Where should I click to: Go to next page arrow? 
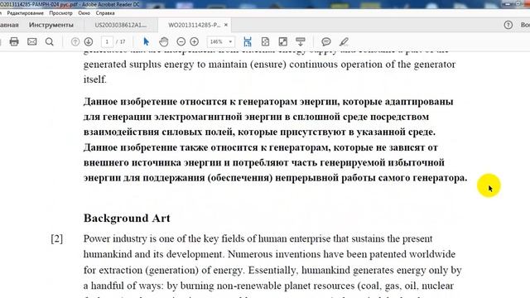89,41
